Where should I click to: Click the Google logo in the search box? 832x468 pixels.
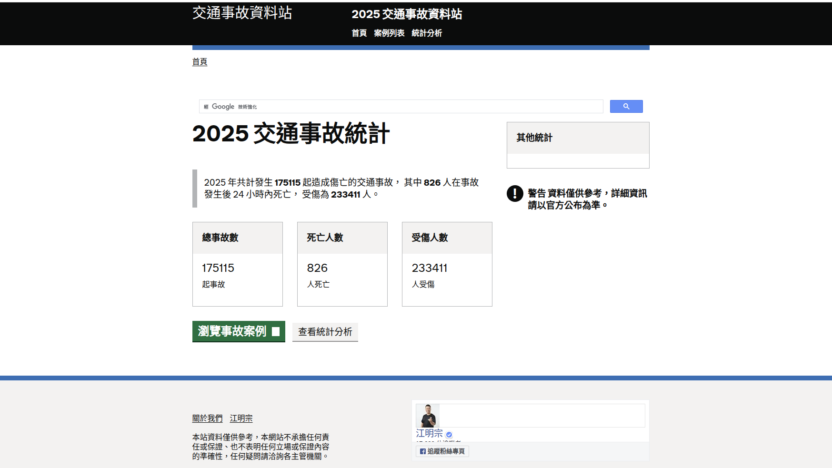tap(223, 107)
